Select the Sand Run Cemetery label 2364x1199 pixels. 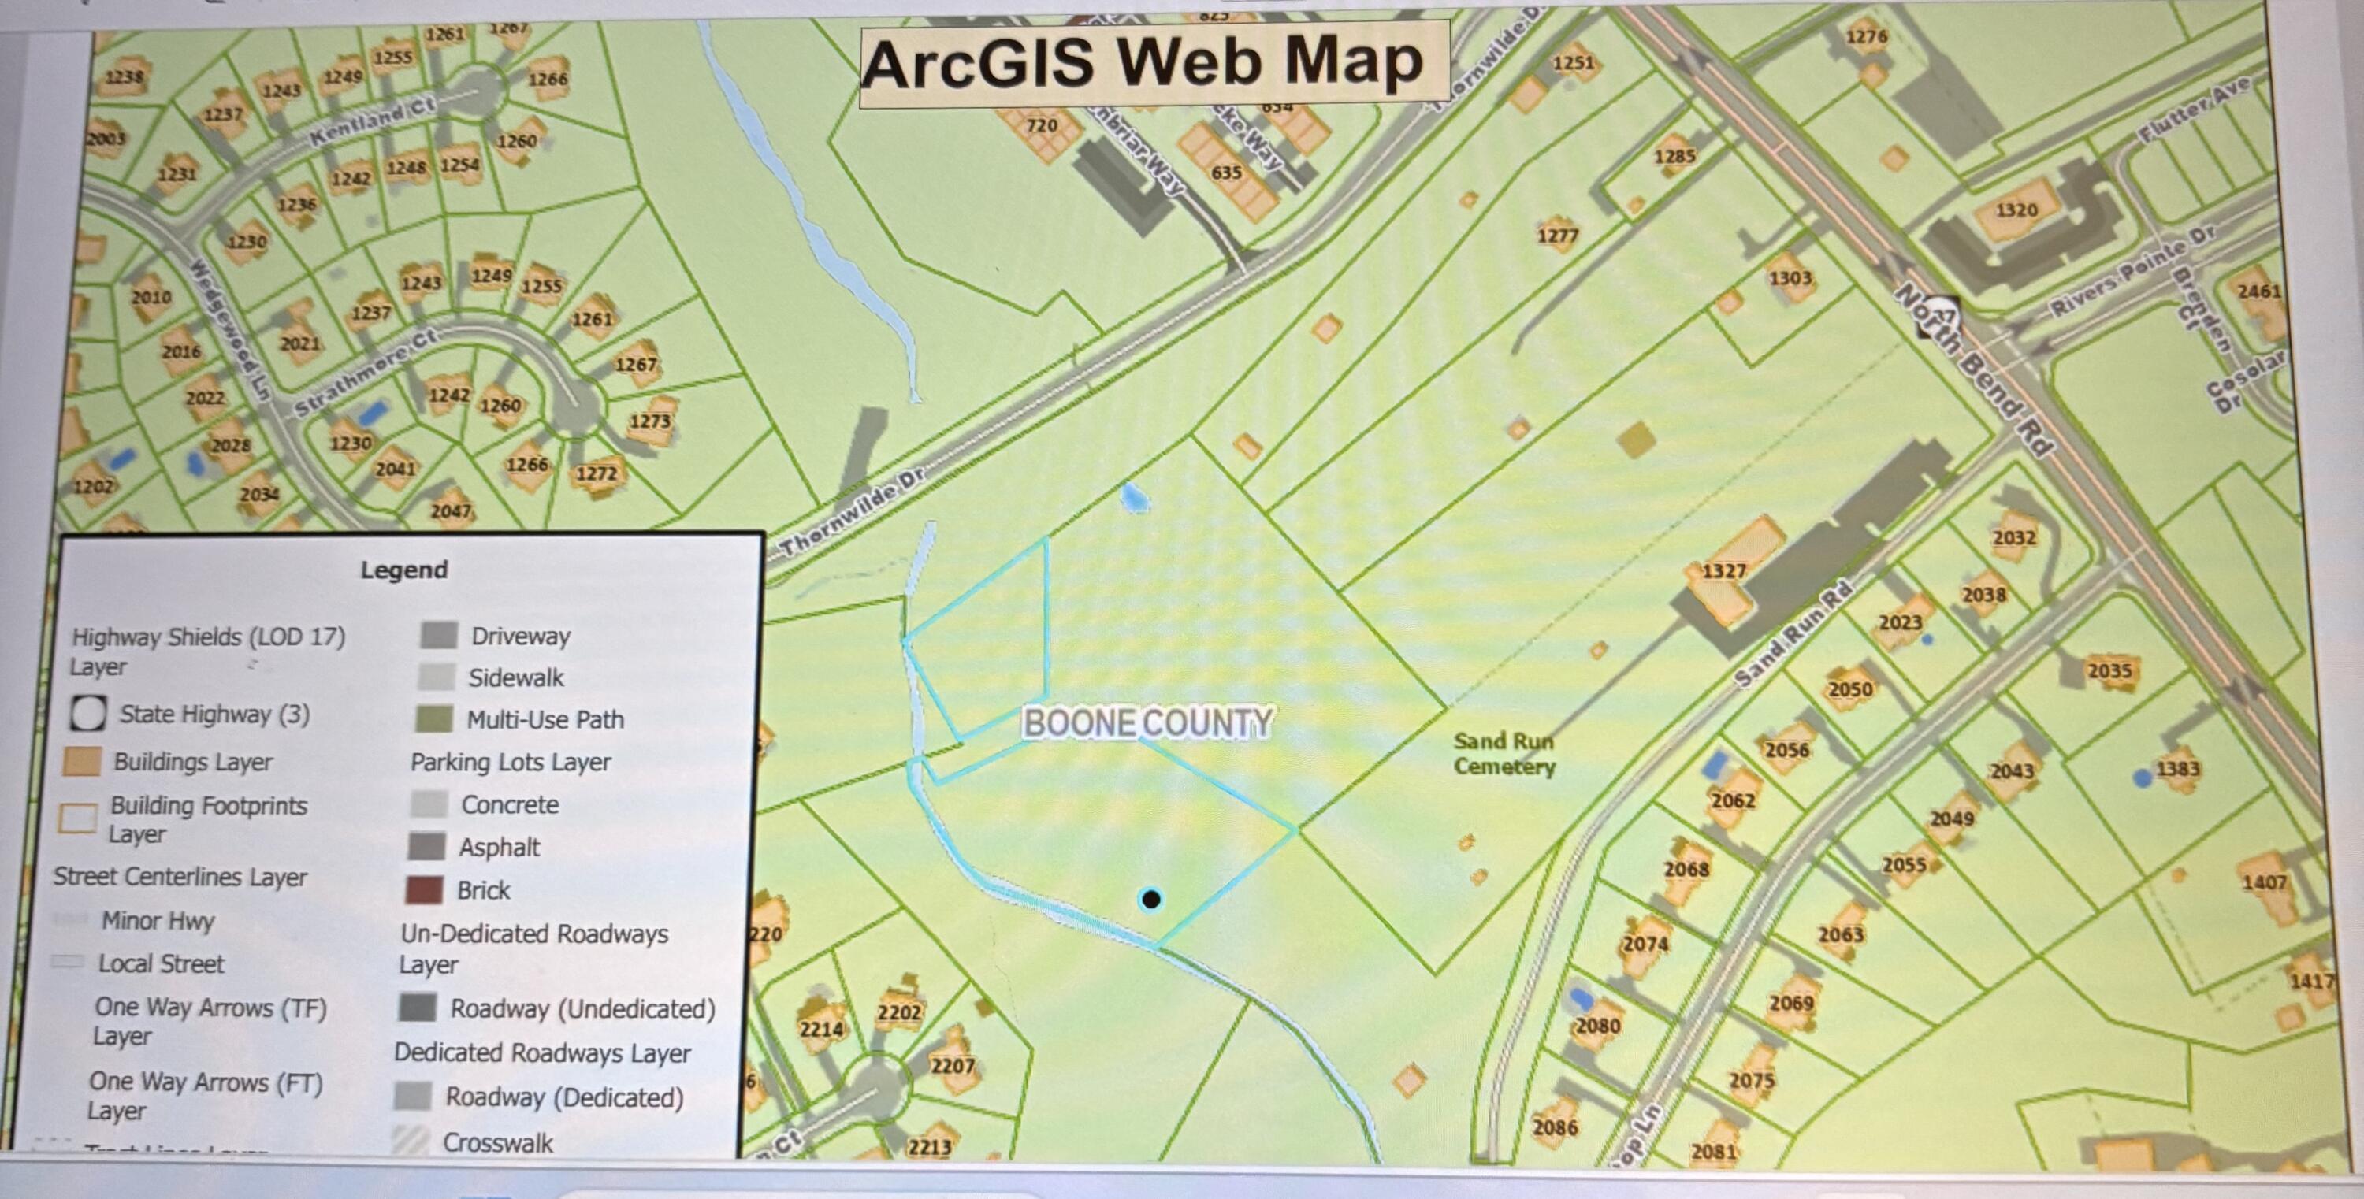coord(1504,753)
